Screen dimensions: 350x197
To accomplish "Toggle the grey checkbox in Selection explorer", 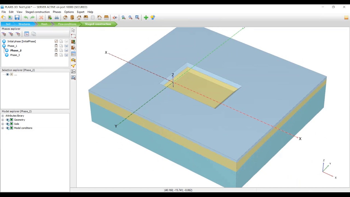I will 11,74.
